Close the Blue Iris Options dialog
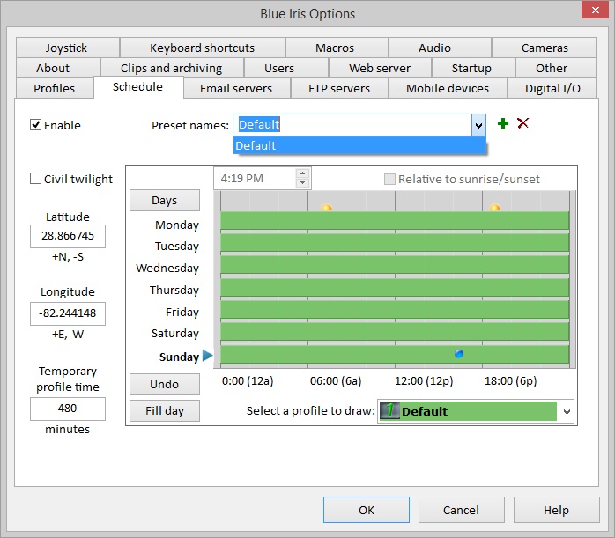Viewport: 615px width, 538px height. coord(595,10)
